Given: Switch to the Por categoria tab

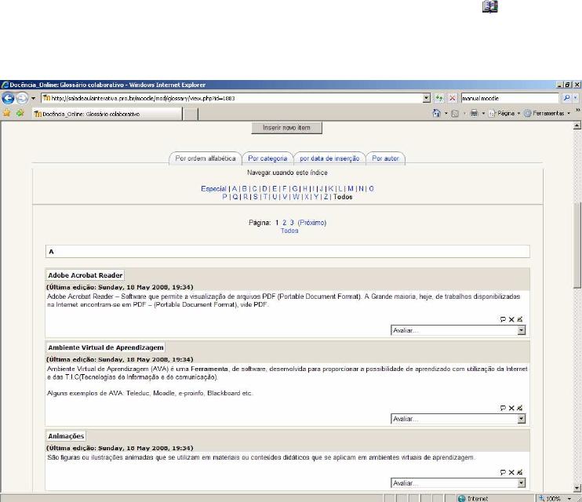Looking at the screenshot, I should tap(267, 158).
